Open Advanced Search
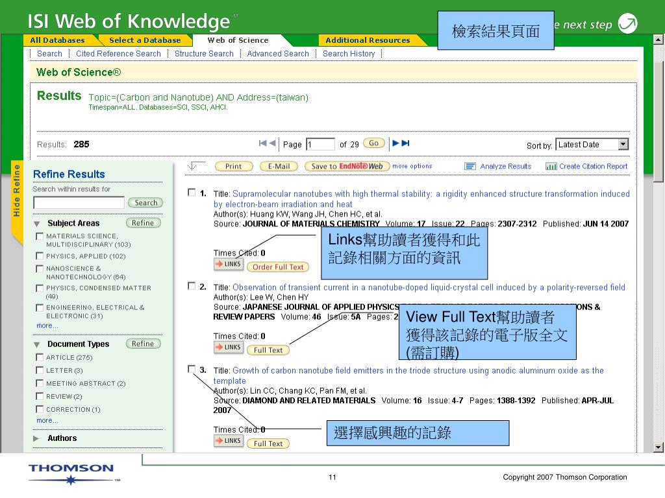 pos(278,54)
